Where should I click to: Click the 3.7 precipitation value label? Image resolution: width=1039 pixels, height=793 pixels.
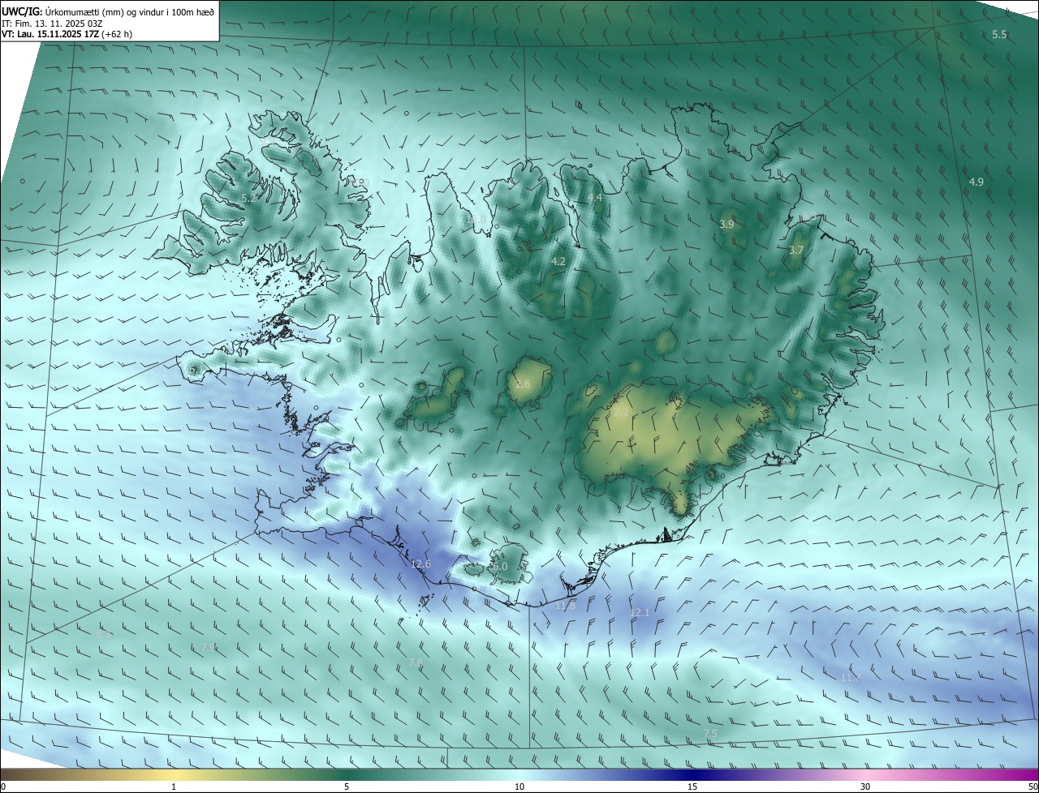pos(795,251)
